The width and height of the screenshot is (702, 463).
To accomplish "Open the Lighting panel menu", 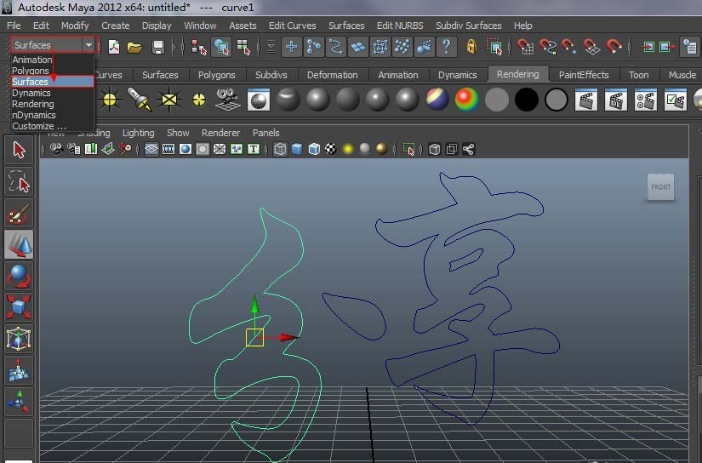I will pos(138,133).
